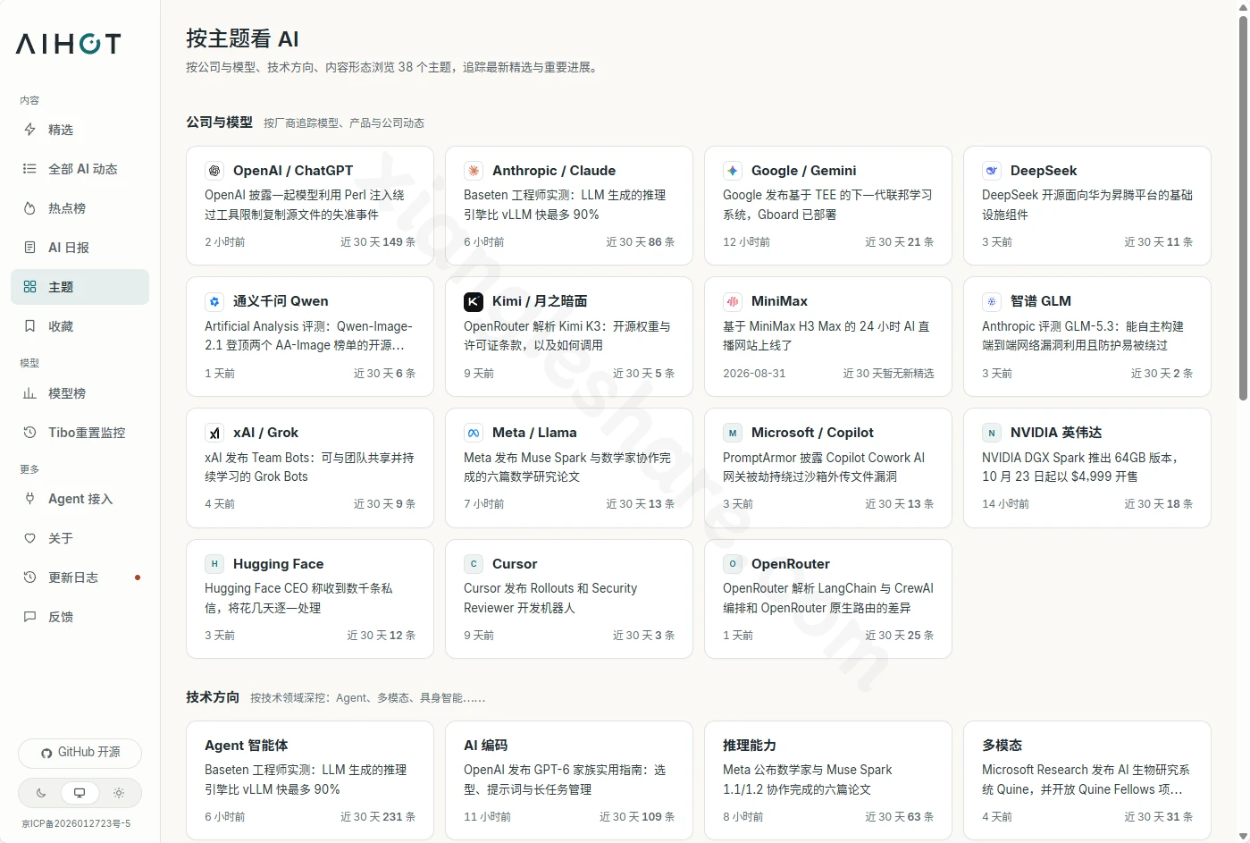
Task: Click the Kimi K logo icon
Action: point(474,301)
